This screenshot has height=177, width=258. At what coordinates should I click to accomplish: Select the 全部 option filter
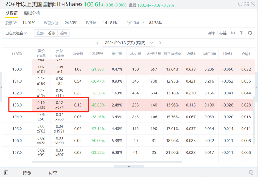(x=40, y=33)
